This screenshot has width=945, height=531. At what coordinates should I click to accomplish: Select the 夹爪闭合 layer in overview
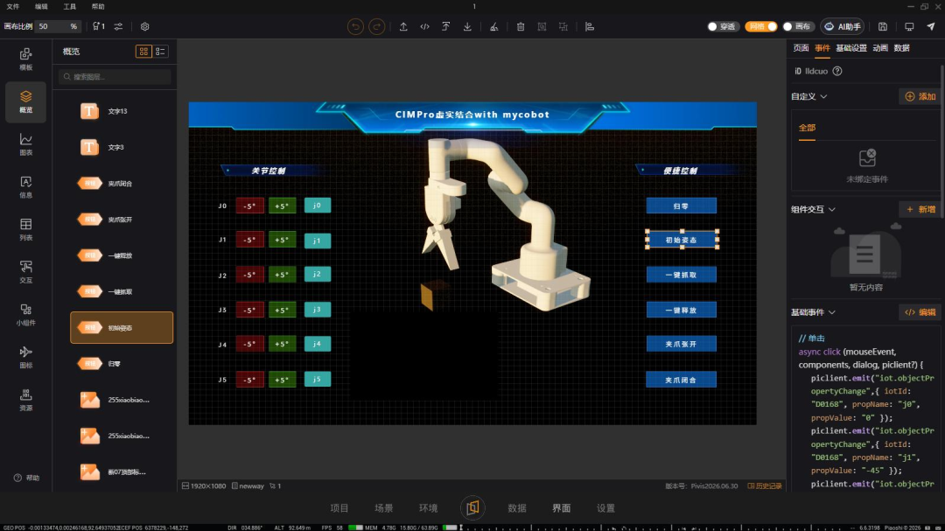(122, 183)
